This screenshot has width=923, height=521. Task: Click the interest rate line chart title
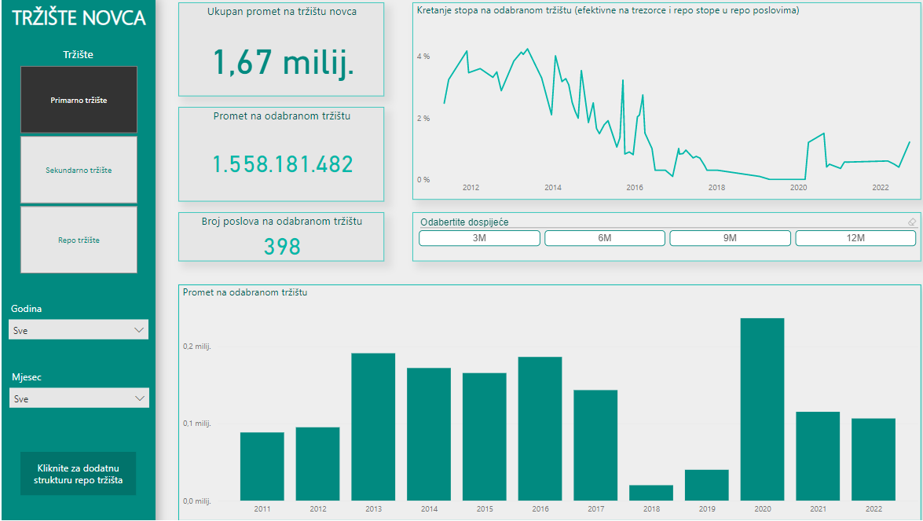[609, 10]
